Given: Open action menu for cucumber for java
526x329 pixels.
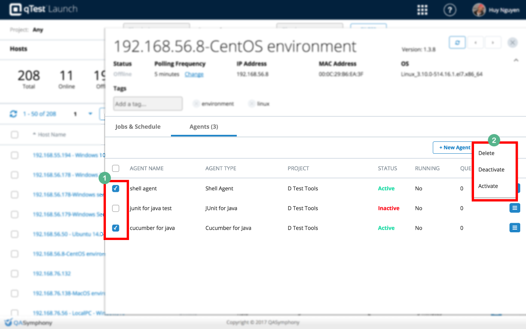Looking at the screenshot, I should click(x=514, y=228).
